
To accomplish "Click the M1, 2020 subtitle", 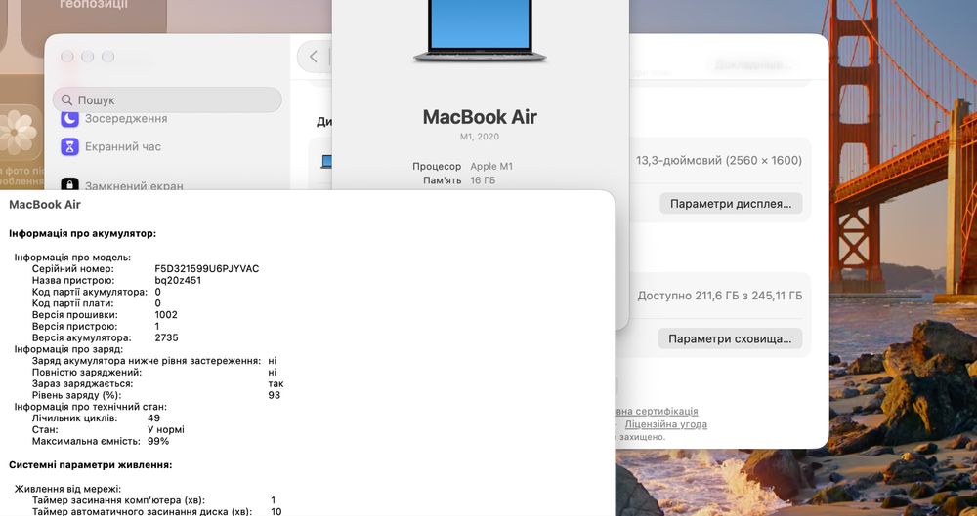I will pos(480,137).
